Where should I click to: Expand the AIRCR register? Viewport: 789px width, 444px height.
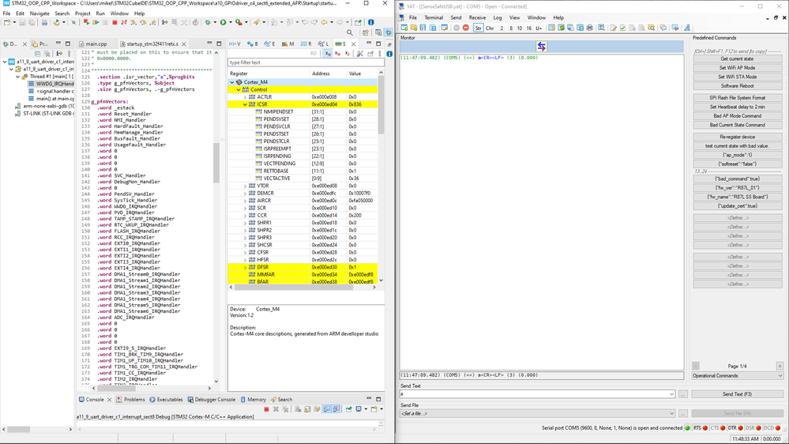pyautogui.click(x=245, y=201)
